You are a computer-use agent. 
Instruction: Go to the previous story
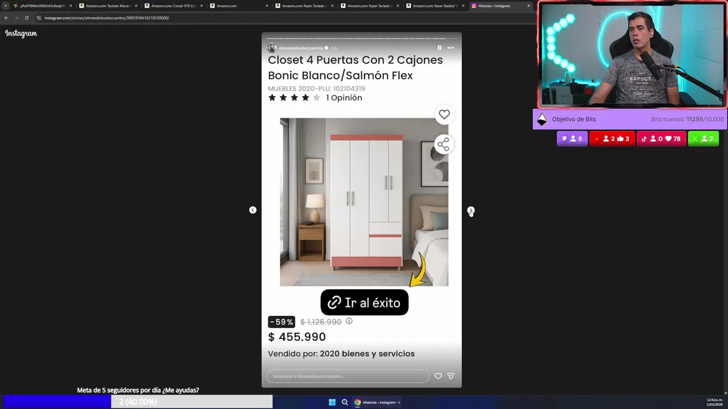(x=253, y=210)
